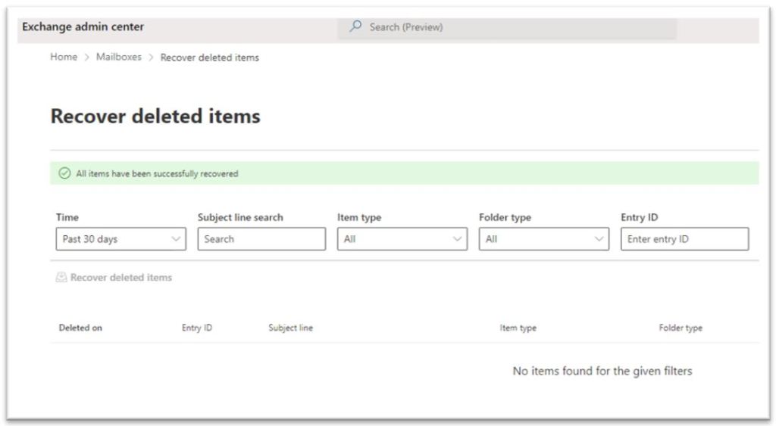Click the Entry ID column header

pyautogui.click(x=197, y=328)
